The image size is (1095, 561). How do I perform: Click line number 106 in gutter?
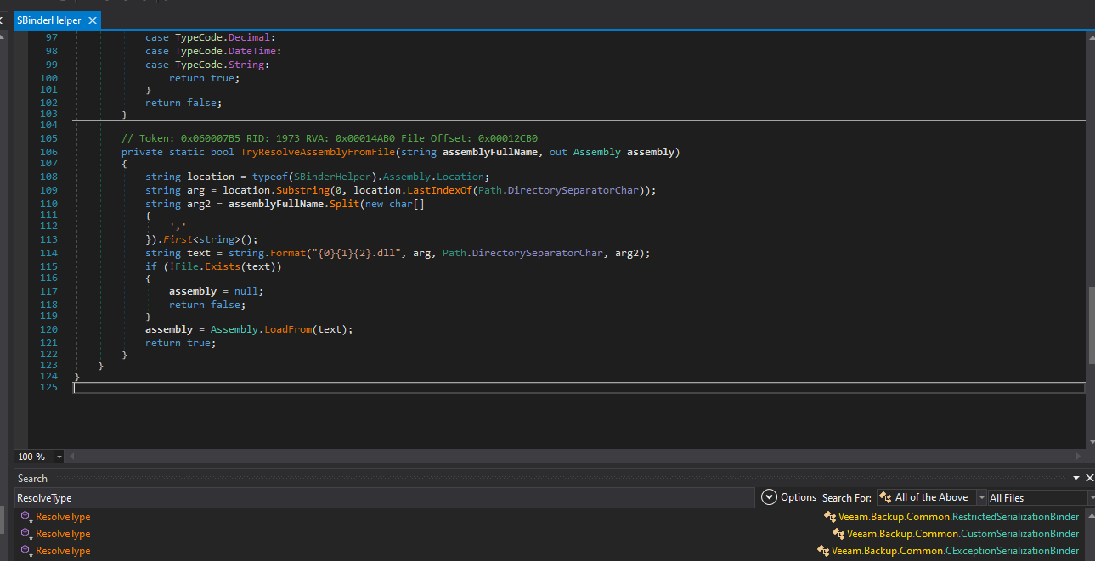tap(48, 152)
